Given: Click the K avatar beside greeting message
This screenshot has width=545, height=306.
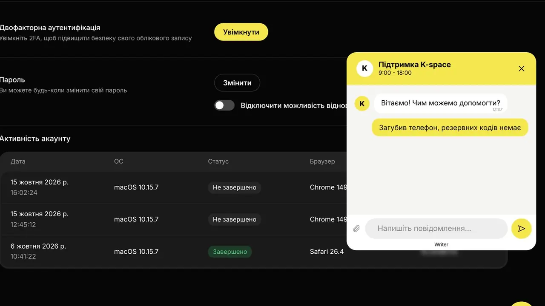Looking at the screenshot, I should coord(362,103).
